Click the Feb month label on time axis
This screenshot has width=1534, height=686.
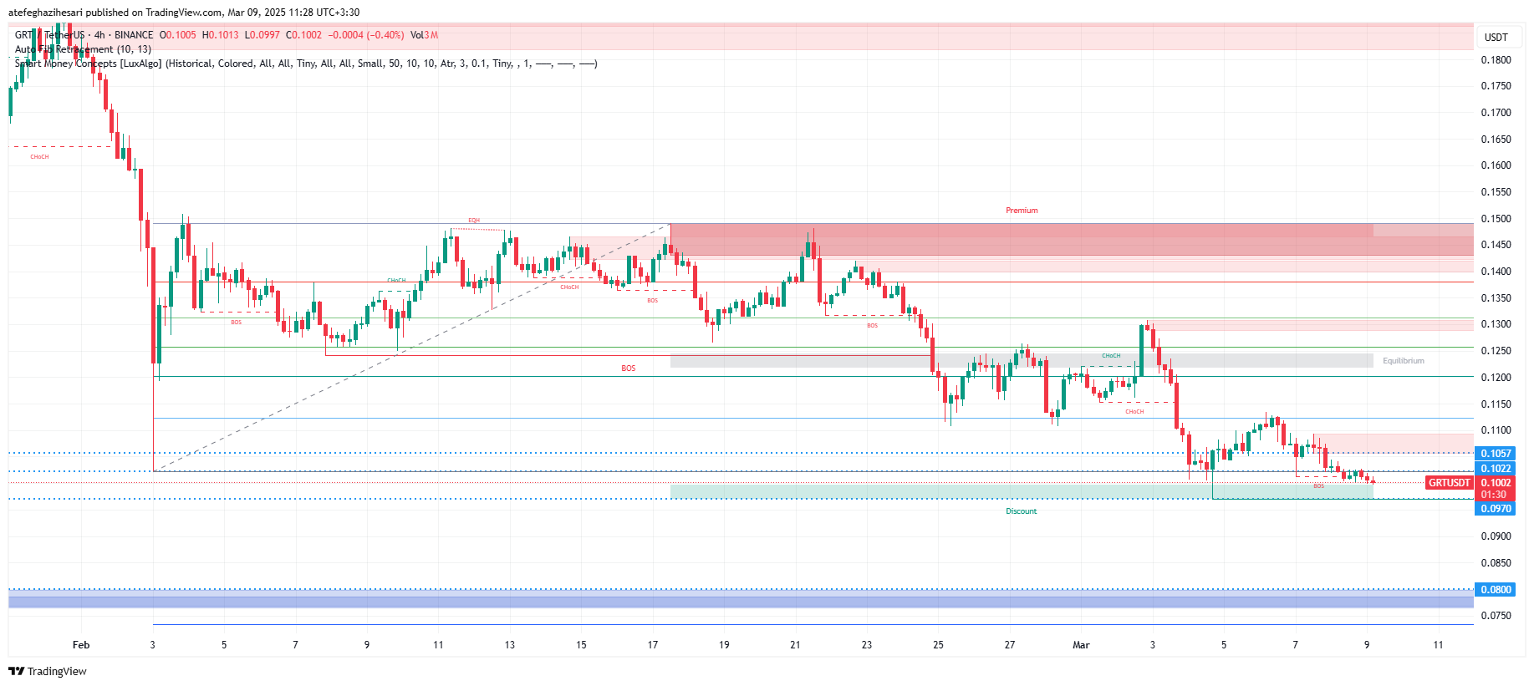pos(81,645)
